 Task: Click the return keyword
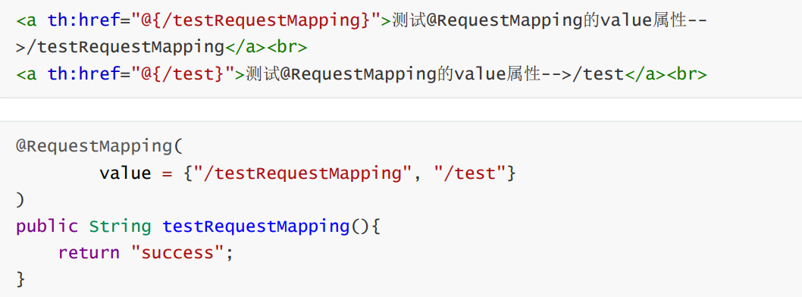coord(89,252)
